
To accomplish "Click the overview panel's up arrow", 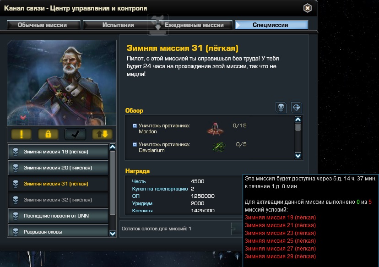I will tap(298, 120).
